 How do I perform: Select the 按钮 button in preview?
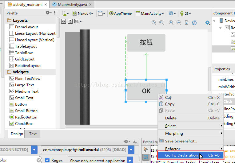[x=146, y=43]
